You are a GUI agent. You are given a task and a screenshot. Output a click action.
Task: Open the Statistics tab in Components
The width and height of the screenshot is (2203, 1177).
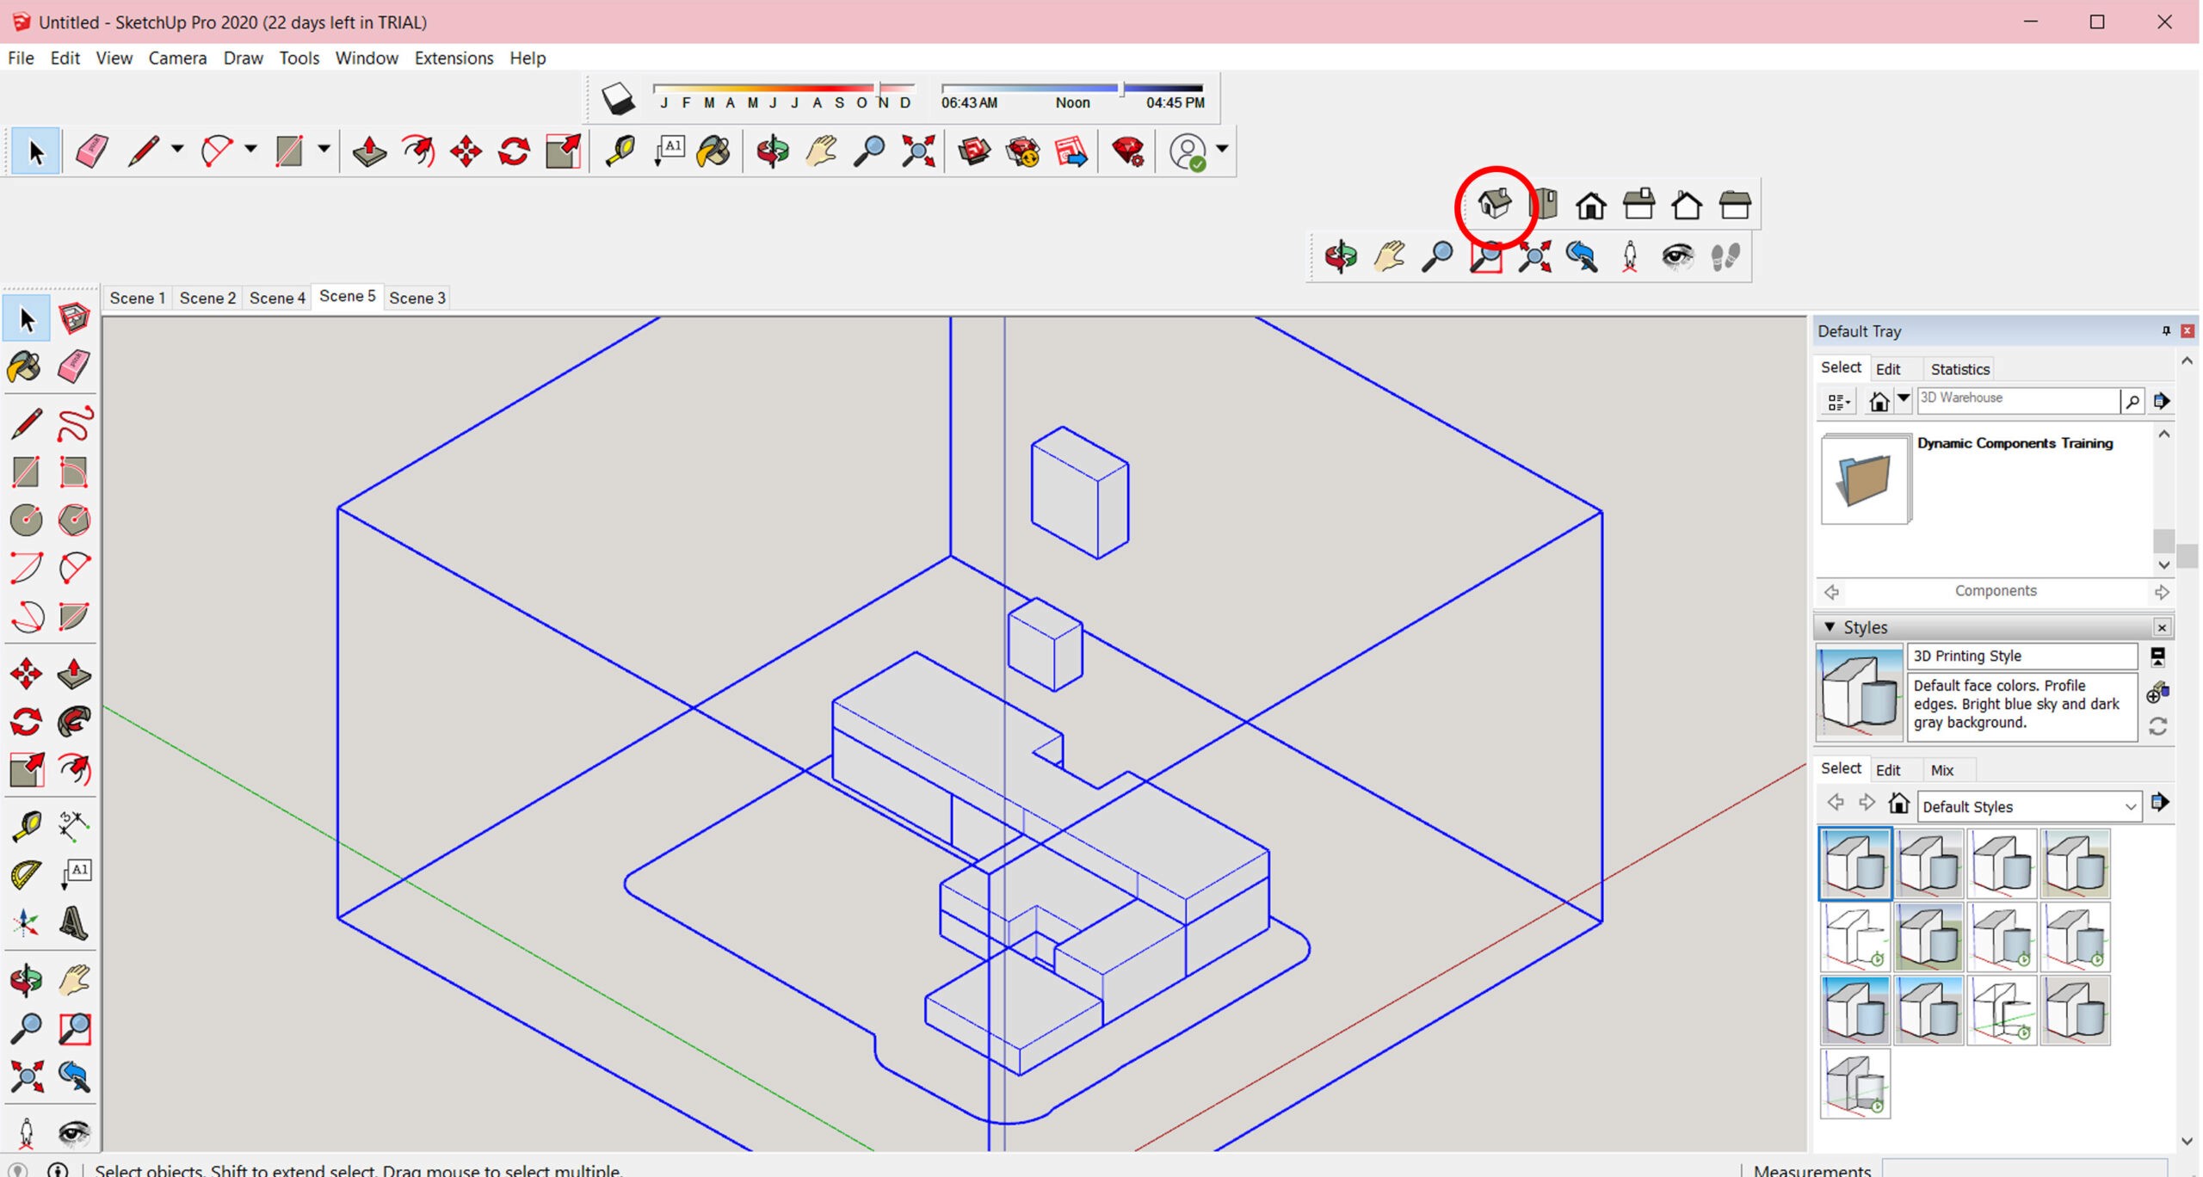[1959, 369]
